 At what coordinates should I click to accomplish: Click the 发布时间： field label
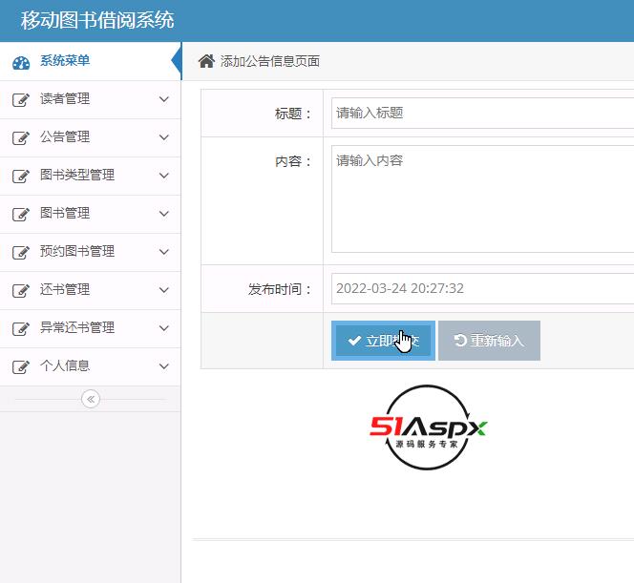[280, 289]
